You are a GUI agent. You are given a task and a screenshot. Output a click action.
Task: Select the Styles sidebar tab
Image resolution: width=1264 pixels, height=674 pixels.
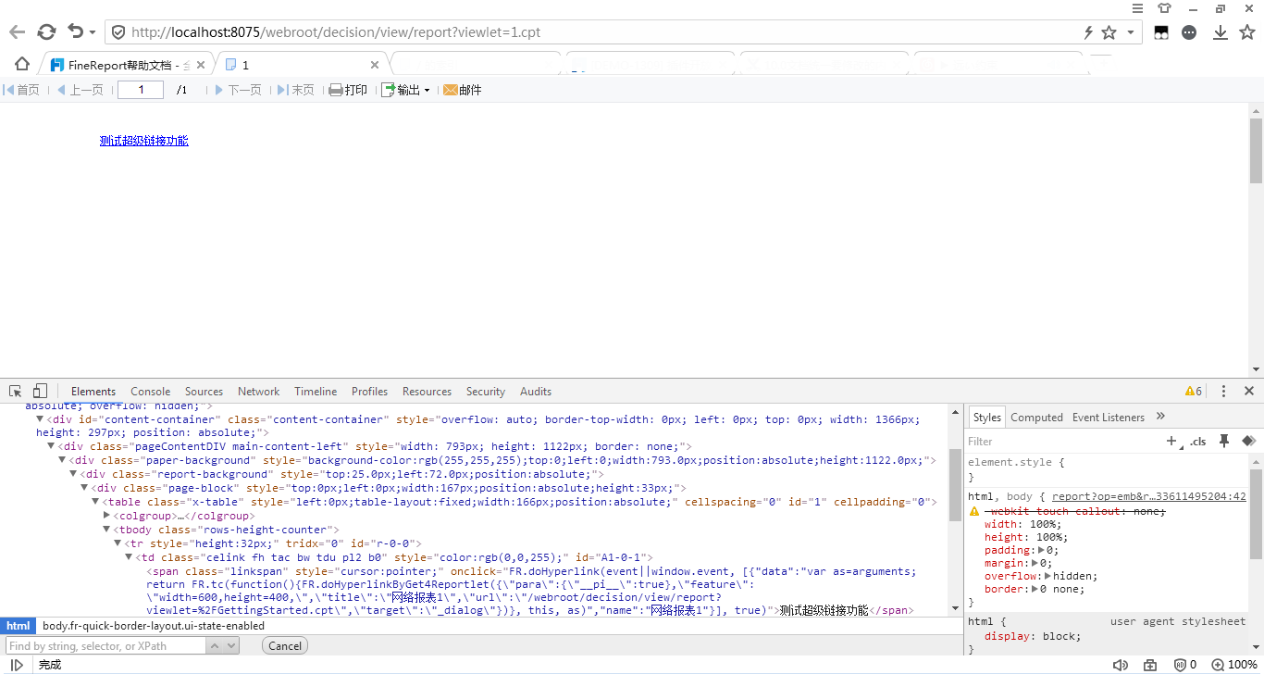(987, 418)
